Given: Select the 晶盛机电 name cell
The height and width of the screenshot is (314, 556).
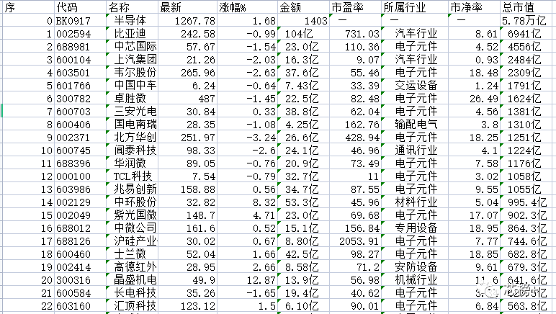Looking at the screenshot, I should (132, 280).
